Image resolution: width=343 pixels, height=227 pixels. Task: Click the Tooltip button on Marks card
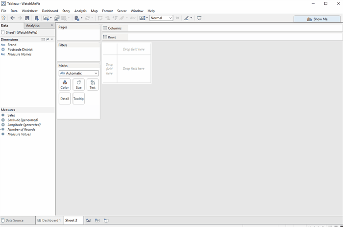[x=78, y=99]
